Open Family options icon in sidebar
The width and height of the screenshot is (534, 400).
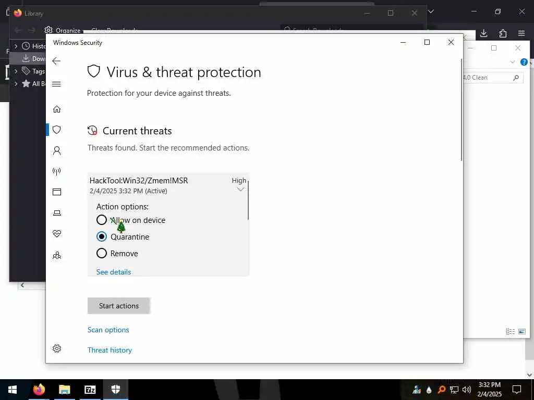coord(57,255)
